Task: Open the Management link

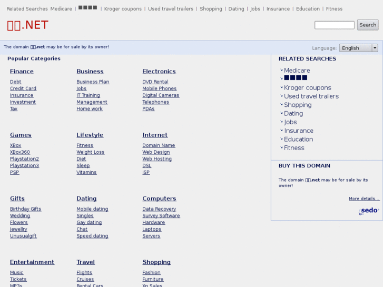Action: tap(92, 102)
